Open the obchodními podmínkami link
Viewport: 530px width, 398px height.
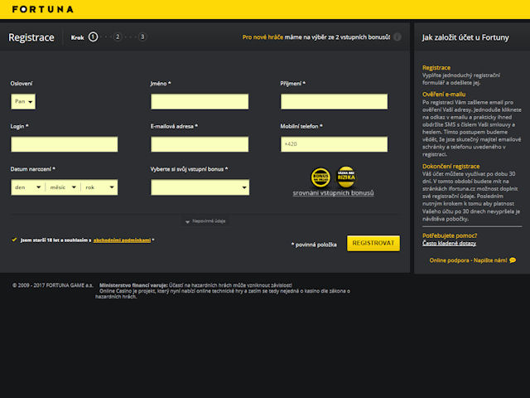(122, 240)
